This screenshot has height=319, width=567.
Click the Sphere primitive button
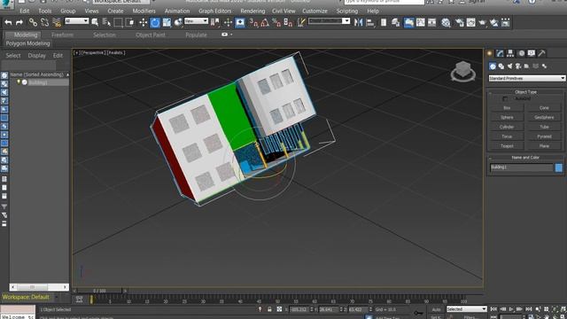(x=507, y=117)
